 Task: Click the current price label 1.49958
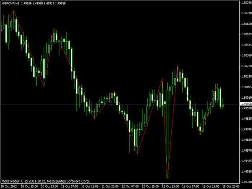(246, 104)
